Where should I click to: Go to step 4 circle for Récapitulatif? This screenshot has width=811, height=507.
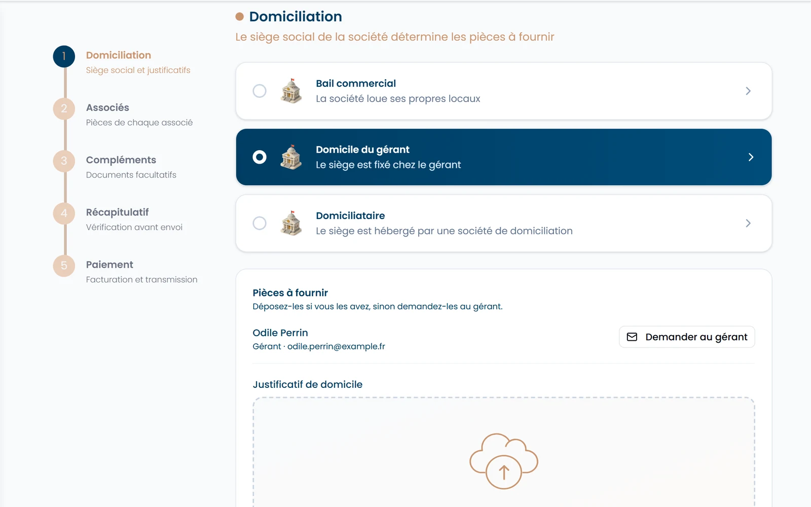tap(64, 213)
